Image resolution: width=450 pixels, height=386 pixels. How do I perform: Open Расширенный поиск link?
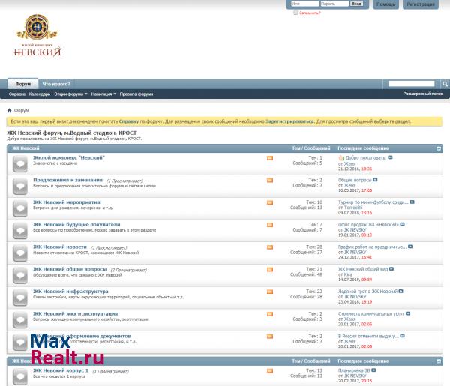422,94
